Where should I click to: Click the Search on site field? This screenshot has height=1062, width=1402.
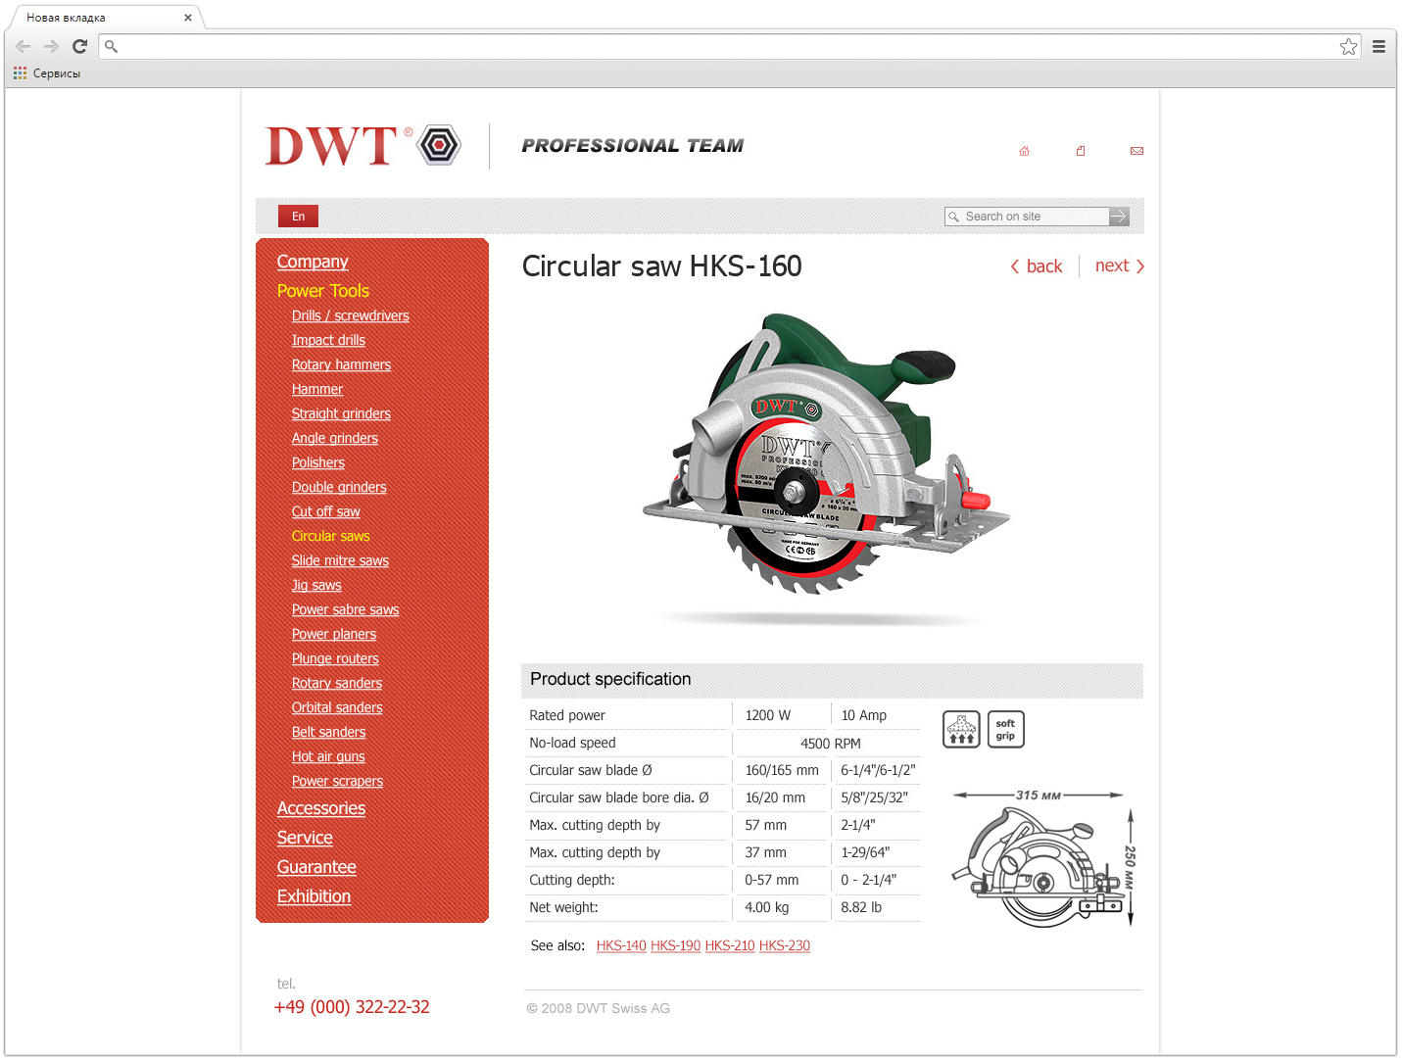1027,217
